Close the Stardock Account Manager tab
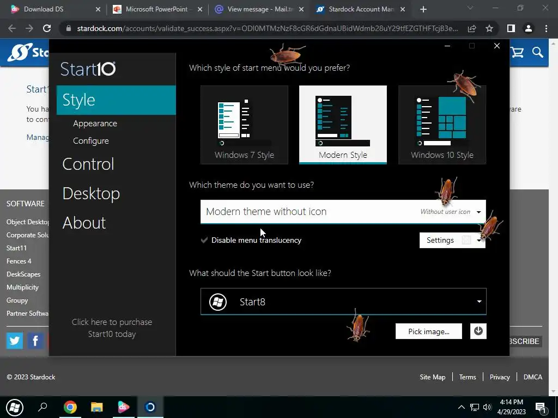The width and height of the screenshot is (558, 418). coord(403,10)
